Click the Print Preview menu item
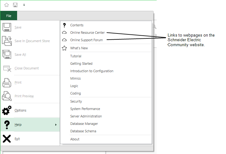 tap(24, 96)
